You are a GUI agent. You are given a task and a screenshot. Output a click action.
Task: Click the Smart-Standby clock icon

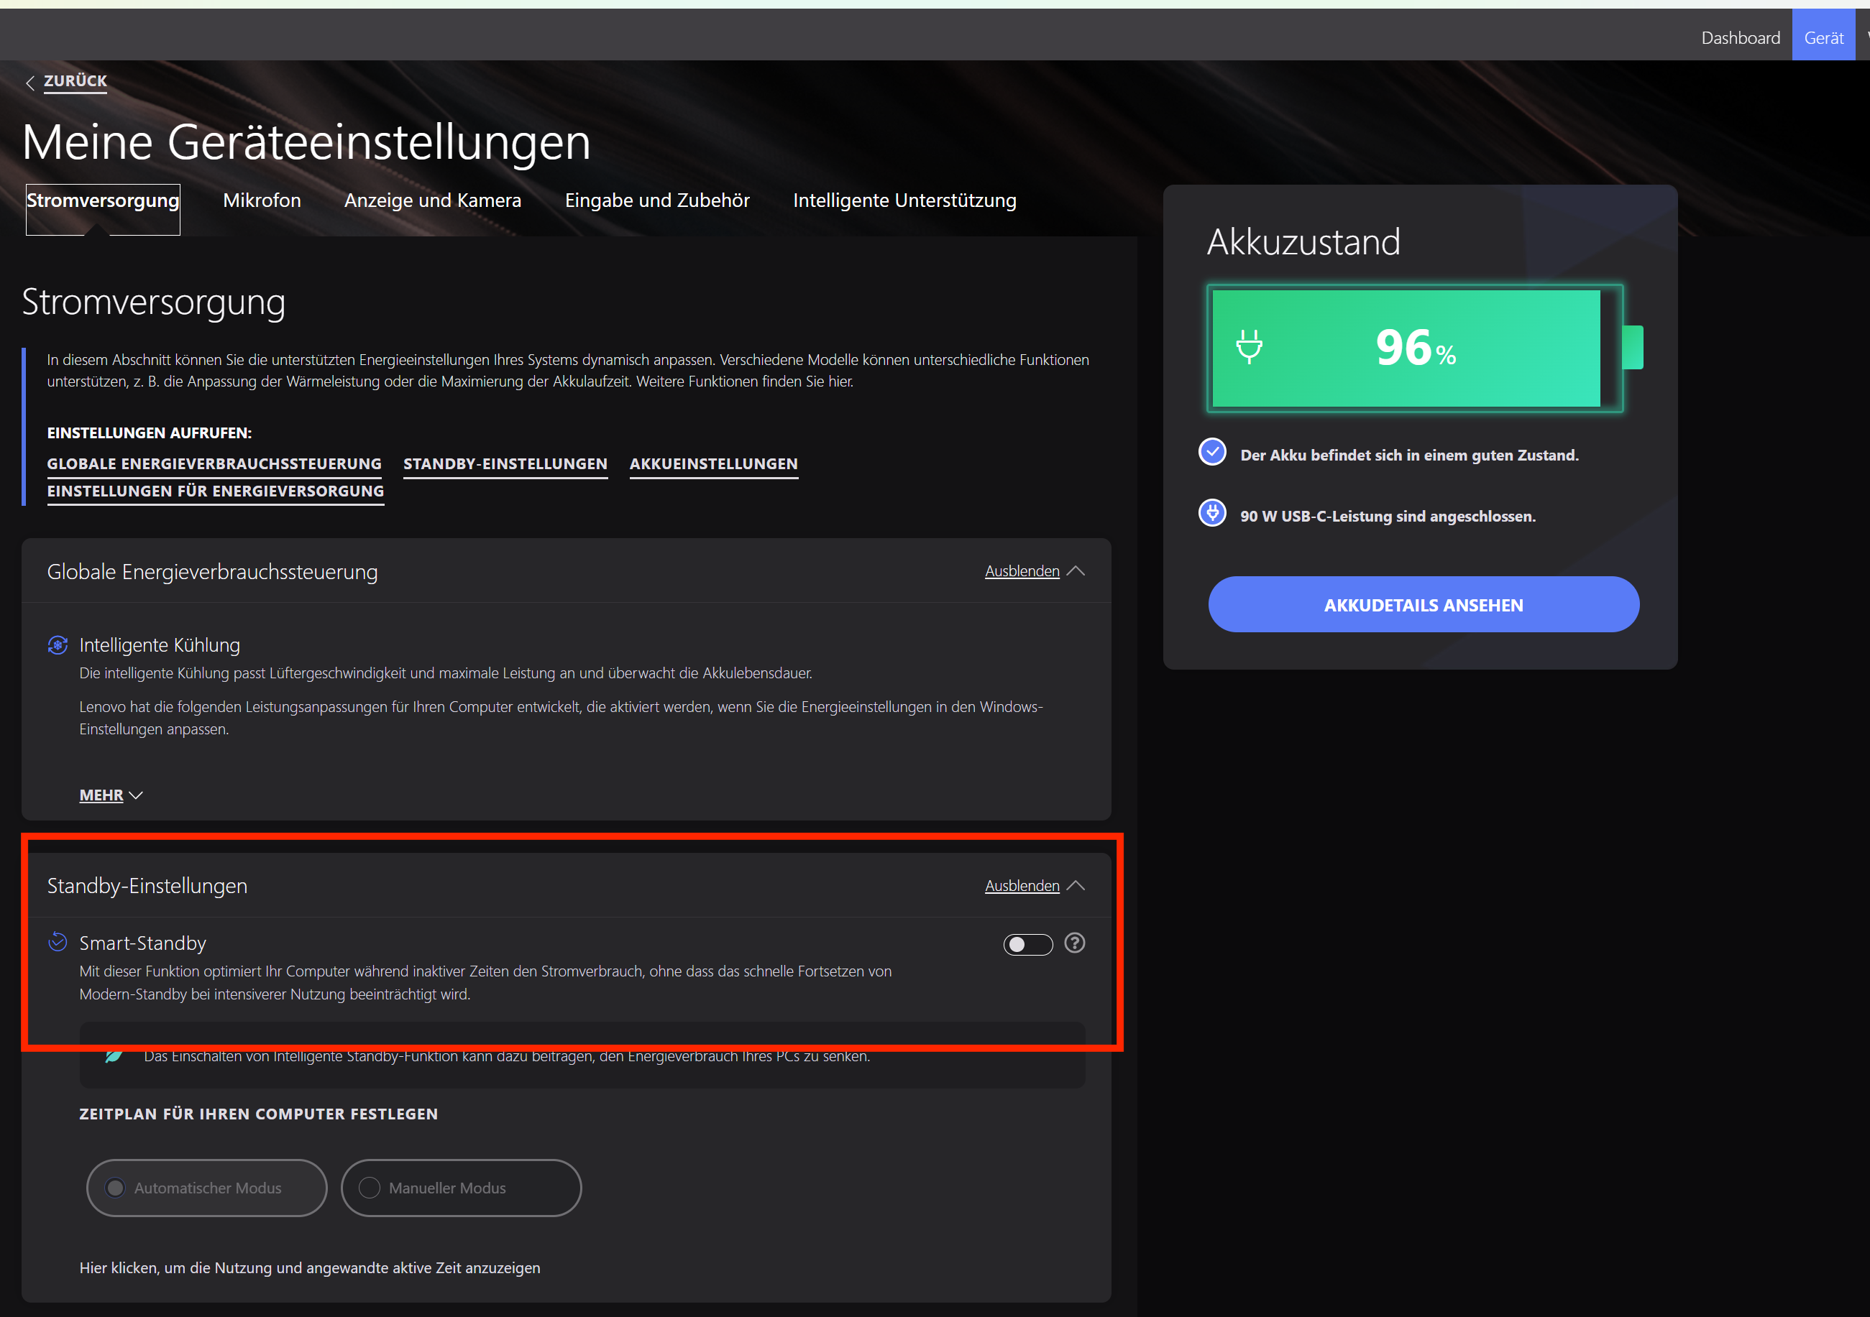click(x=58, y=942)
